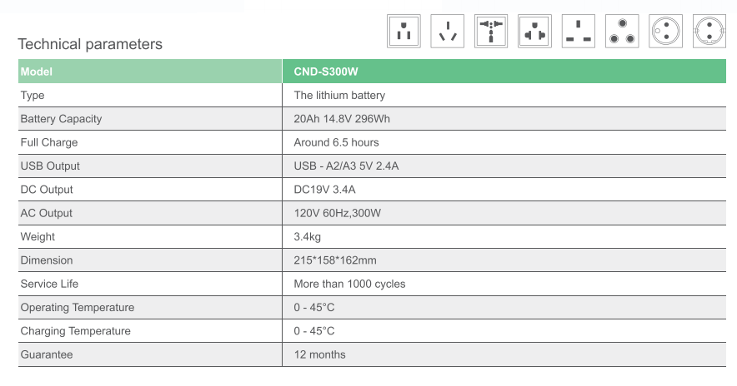737x386 pixels.
Task: Select the Australian angled-pin socket icon
Action: point(448,32)
